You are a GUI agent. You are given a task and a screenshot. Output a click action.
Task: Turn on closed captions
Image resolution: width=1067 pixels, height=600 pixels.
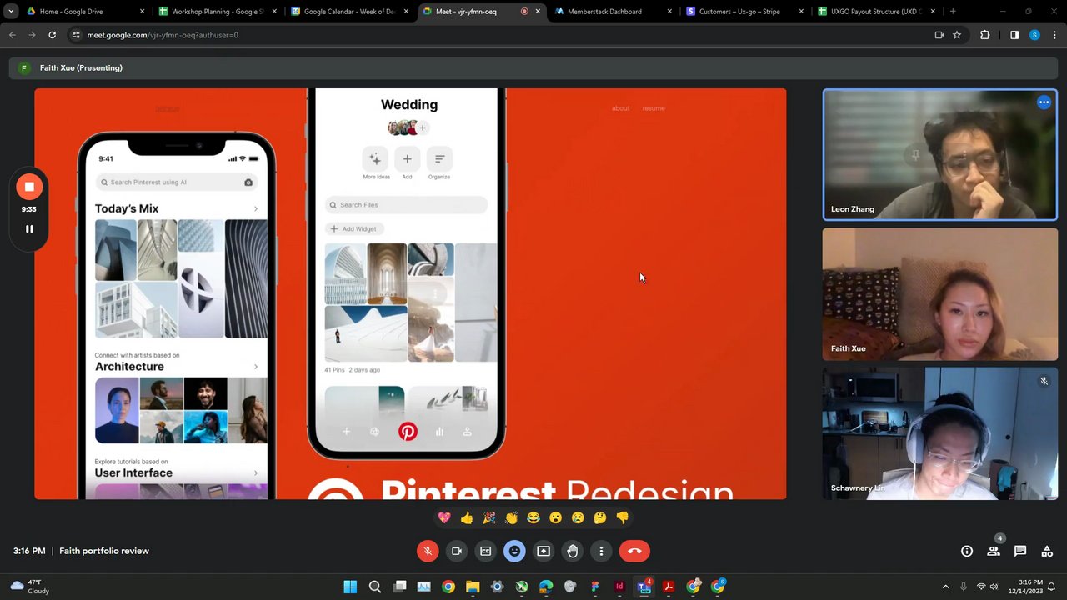[x=485, y=551]
